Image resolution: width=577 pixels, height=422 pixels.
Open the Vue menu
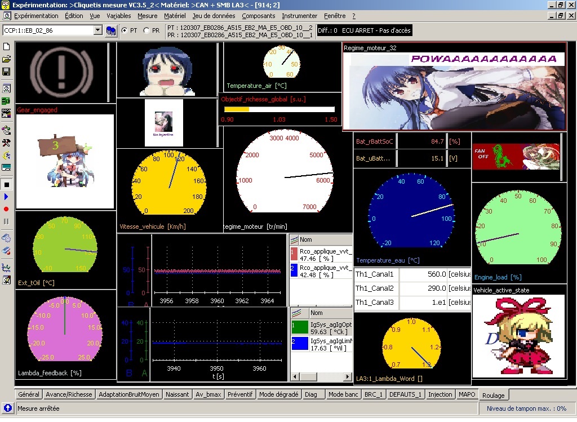(x=95, y=16)
